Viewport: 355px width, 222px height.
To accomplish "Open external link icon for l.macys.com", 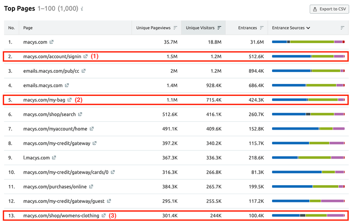I will coord(54,158).
